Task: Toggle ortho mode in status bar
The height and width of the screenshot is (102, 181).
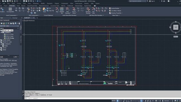Action: pos(129,101)
